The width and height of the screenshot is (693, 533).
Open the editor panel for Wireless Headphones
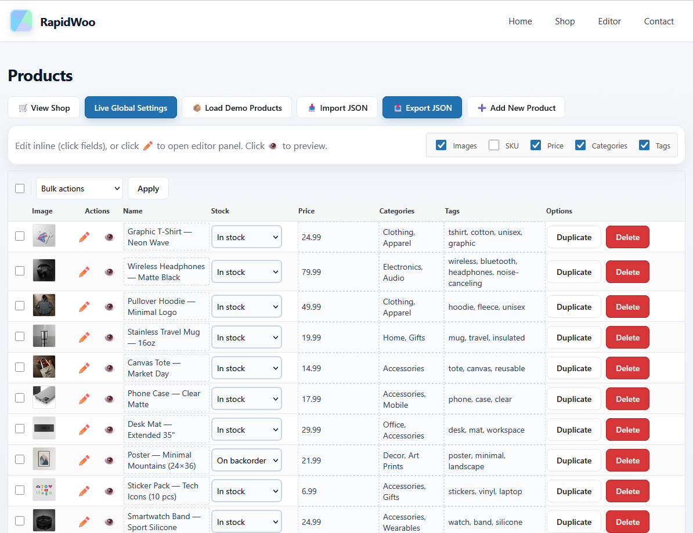pyautogui.click(x=84, y=271)
